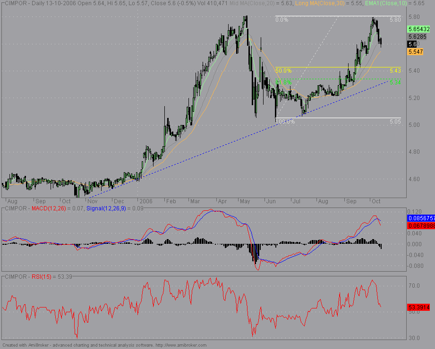
Task: Click the 0.120 label on the MACD axis
Action: point(415,211)
